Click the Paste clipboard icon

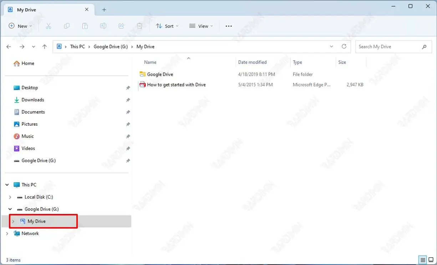tap(85, 26)
